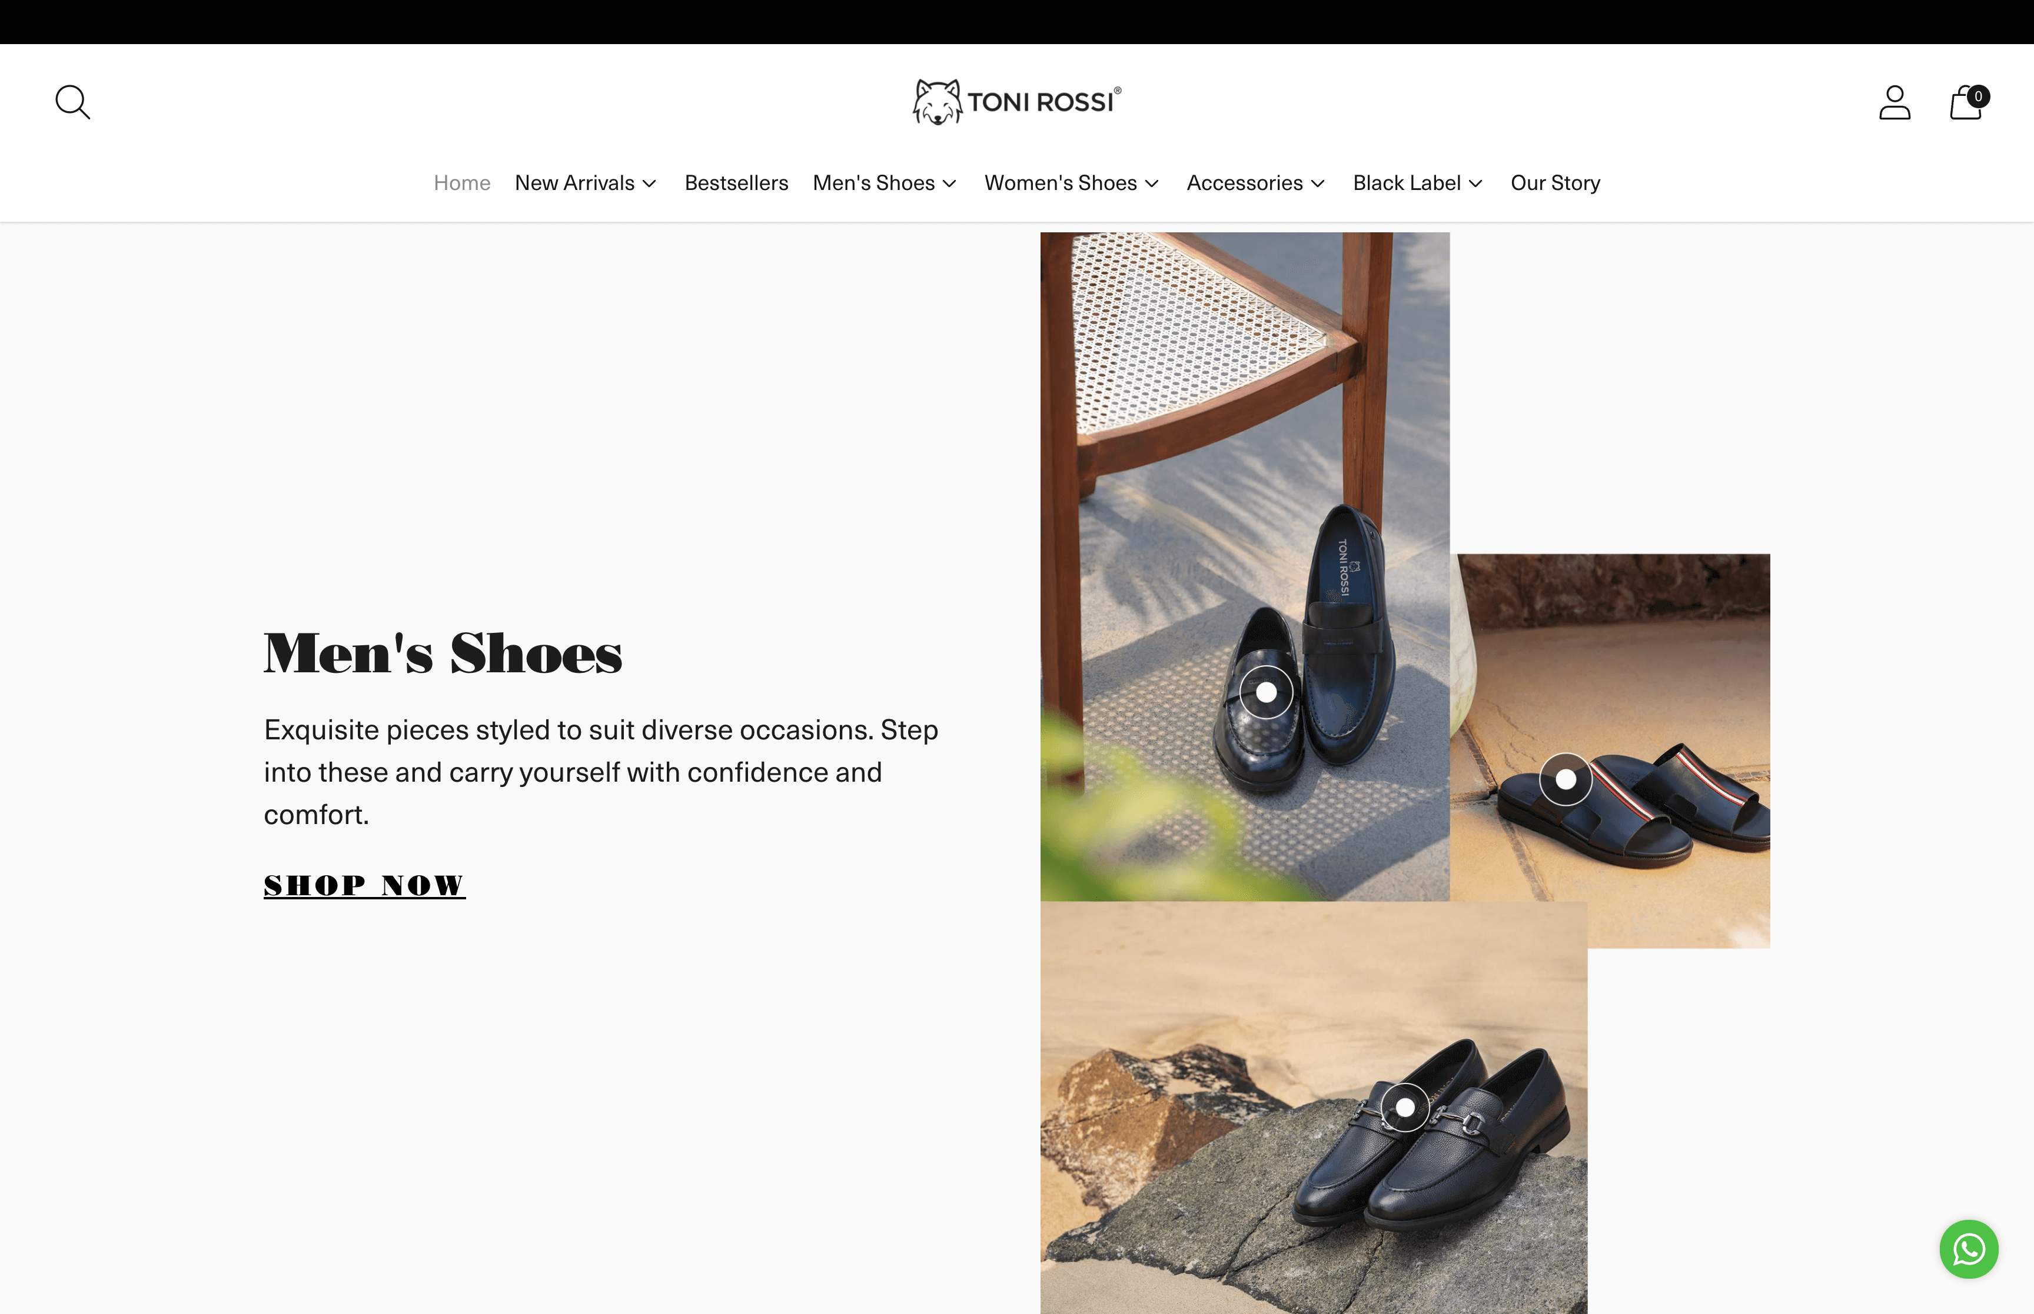Expand the Women's Shoes dropdown menu
Image resolution: width=2034 pixels, height=1314 pixels.
(1072, 182)
